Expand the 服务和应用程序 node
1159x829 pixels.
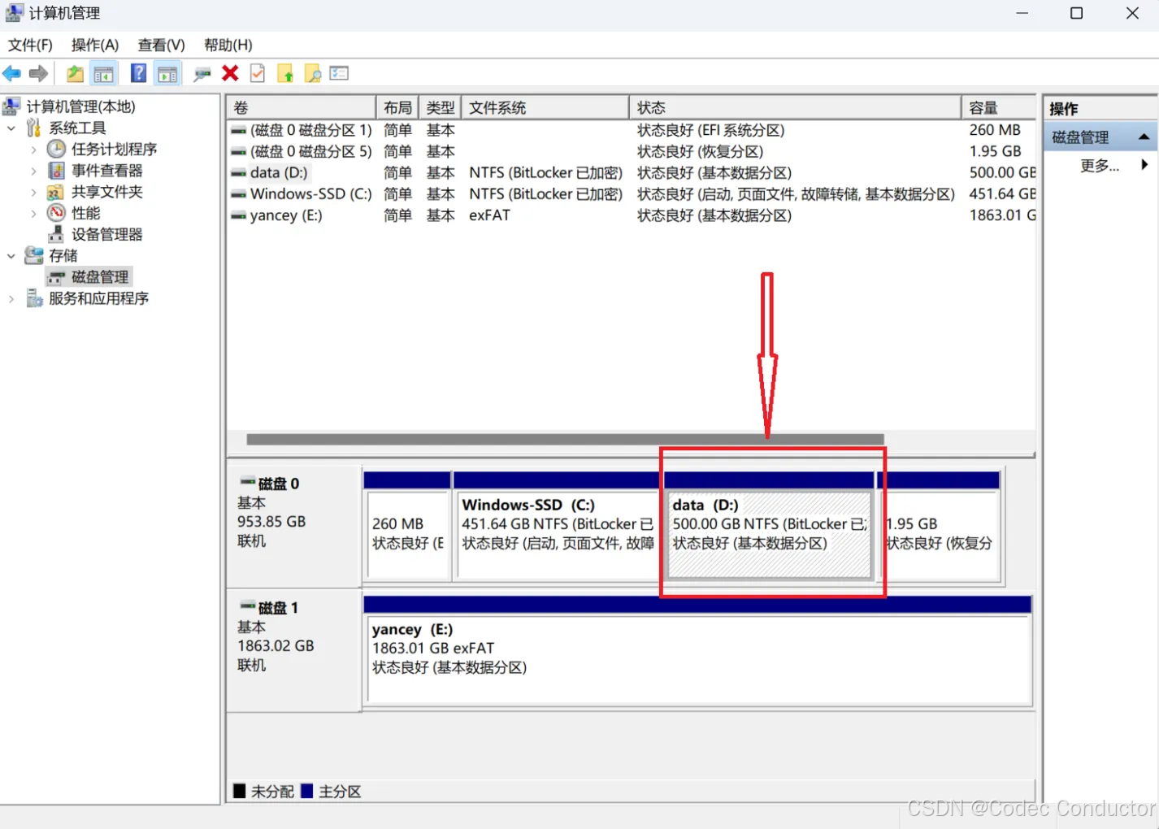coord(11,298)
